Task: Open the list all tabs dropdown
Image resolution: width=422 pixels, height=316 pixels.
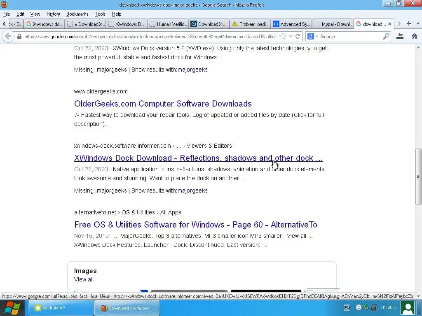Action: pyautogui.click(x=418, y=23)
